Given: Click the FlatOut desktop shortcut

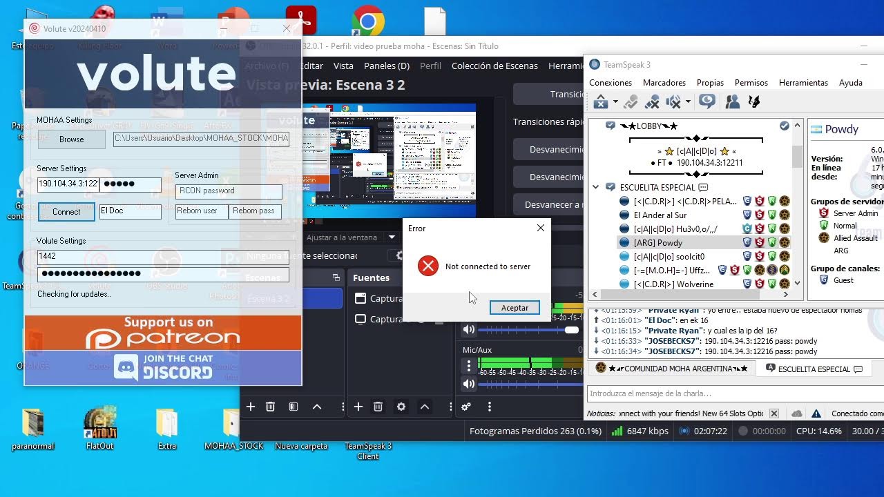Looking at the screenshot, I should tap(99, 428).
